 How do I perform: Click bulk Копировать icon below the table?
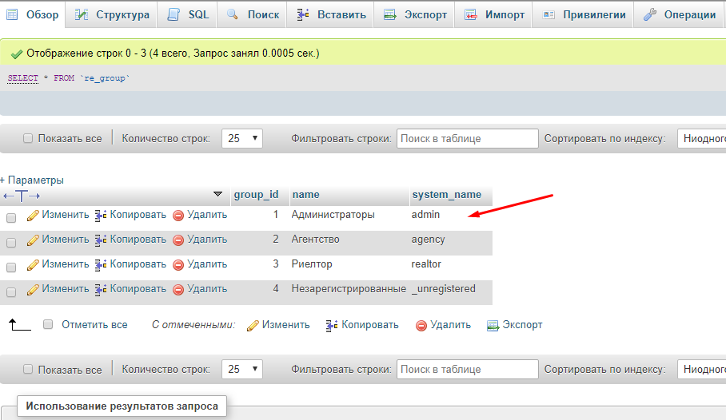(x=333, y=326)
